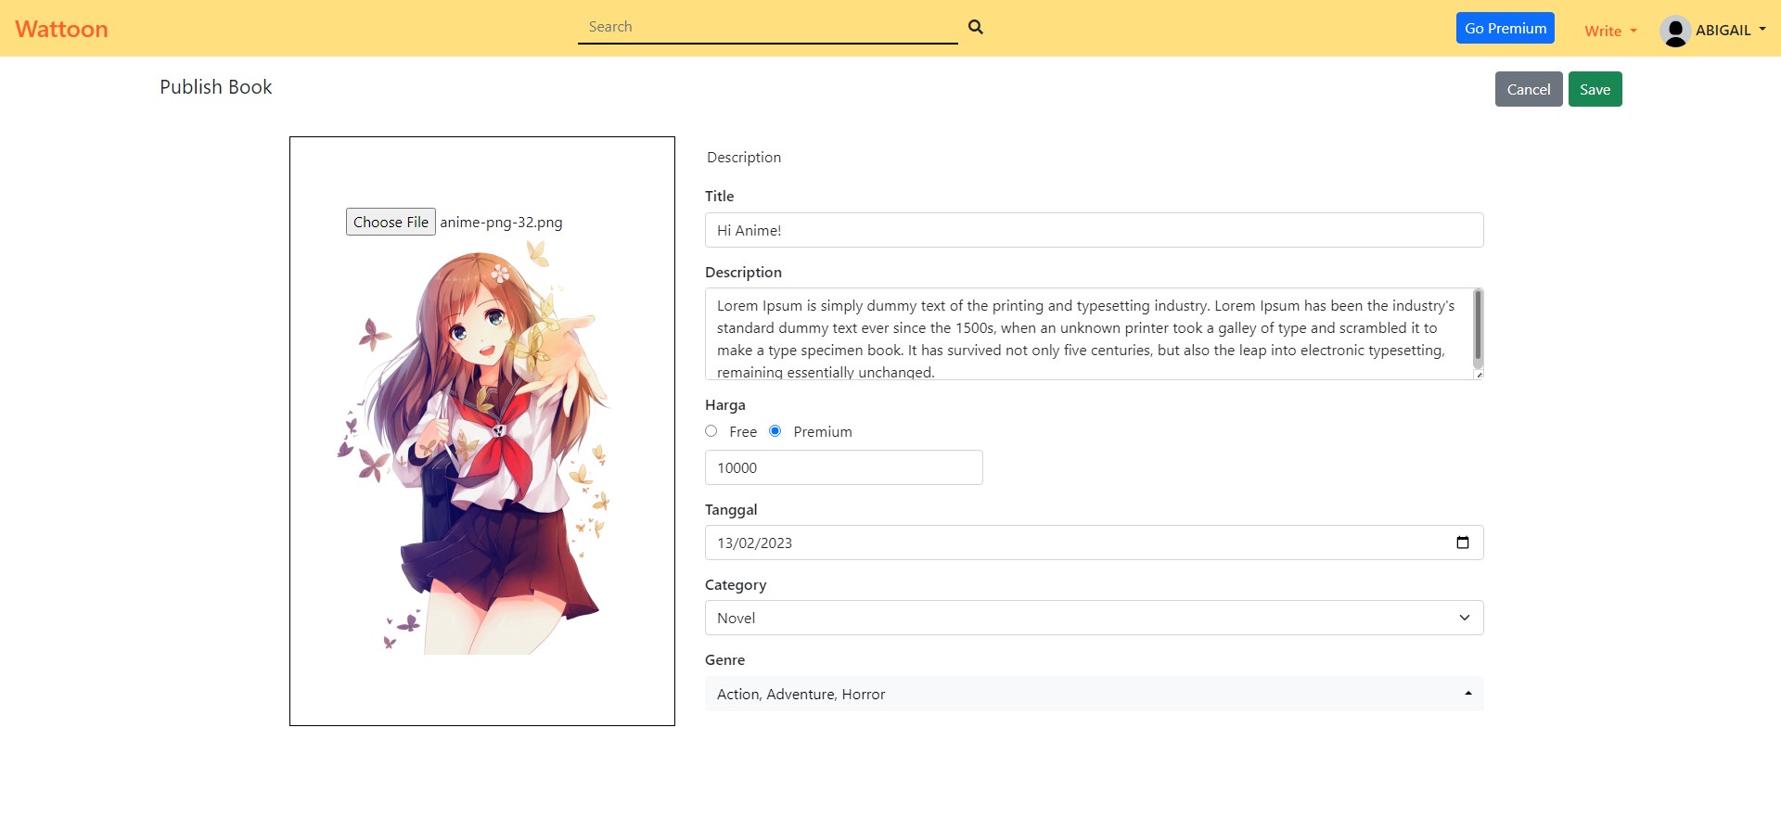Click the Description tab label
1781x830 pixels.
(744, 157)
